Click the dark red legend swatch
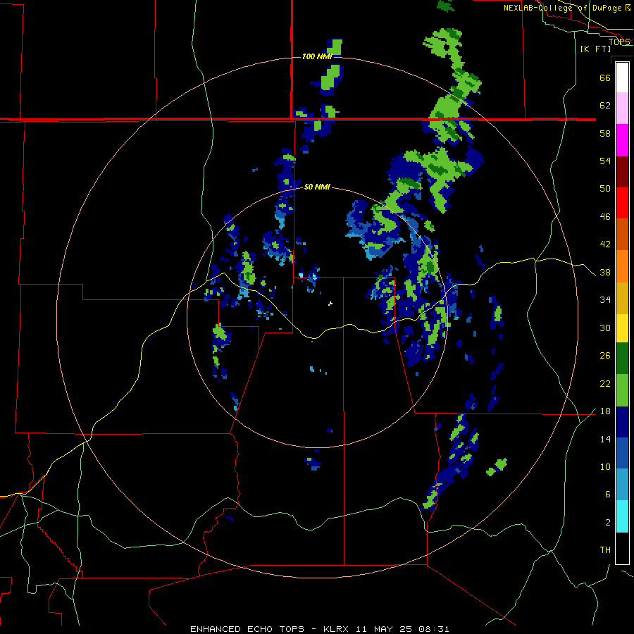This screenshot has width=634, height=634. [622, 171]
